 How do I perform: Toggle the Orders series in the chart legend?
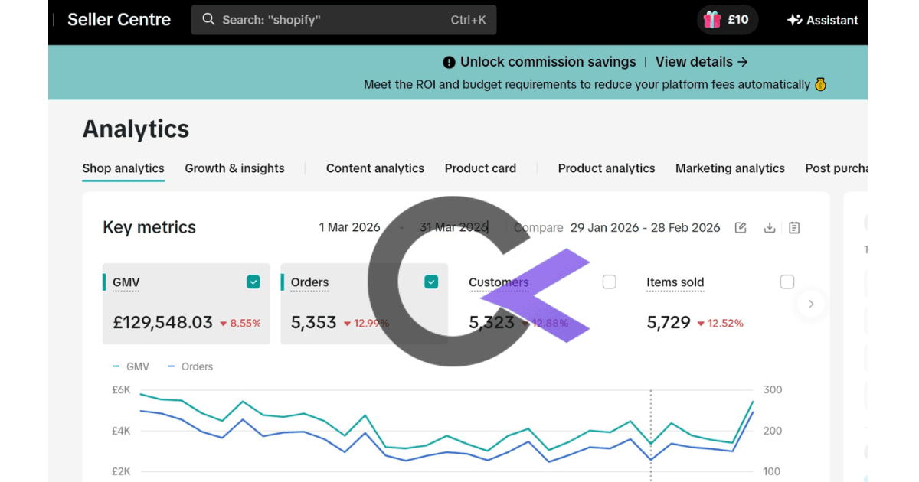[190, 366]
